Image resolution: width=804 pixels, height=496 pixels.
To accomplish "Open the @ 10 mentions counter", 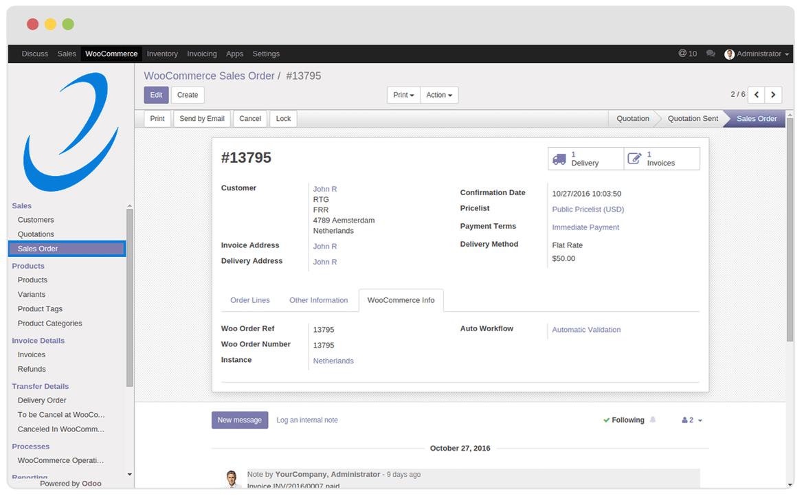I will point(687,54).
